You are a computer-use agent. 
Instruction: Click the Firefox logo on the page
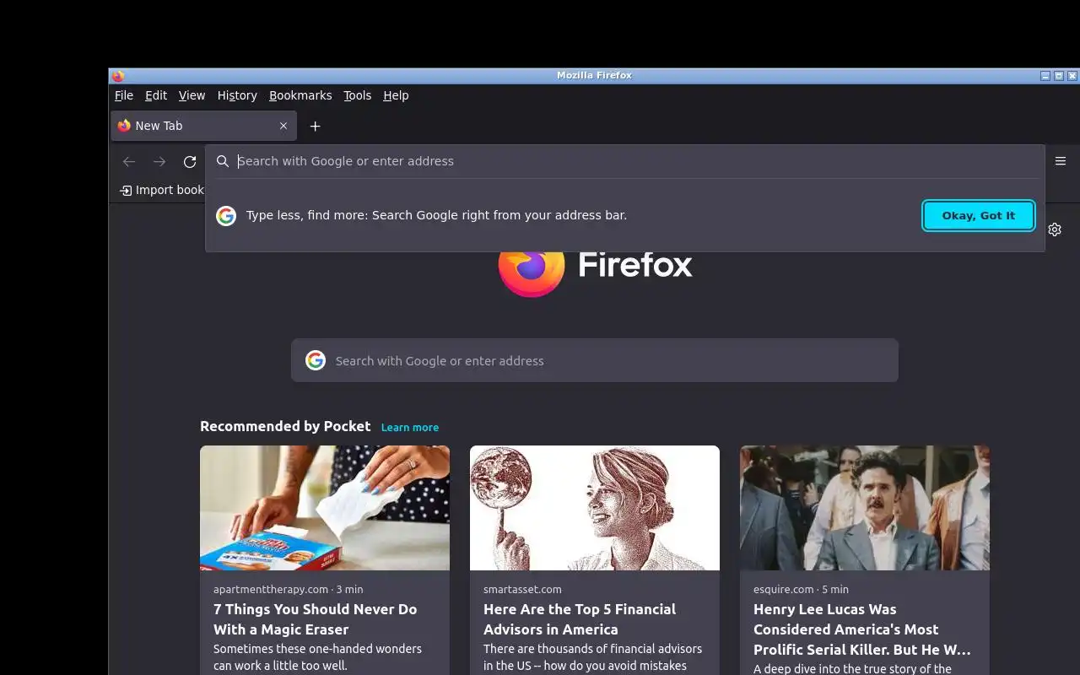click(531, 268)
